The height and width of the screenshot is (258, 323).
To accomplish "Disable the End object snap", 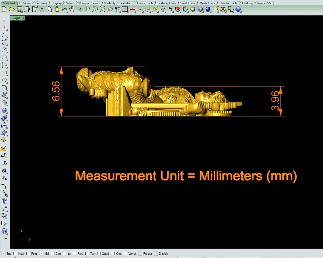I will (4, 254).
